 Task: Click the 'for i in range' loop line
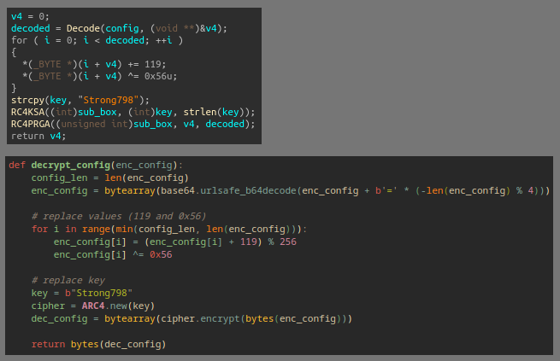pyautogui.click(x=169, y=229)
